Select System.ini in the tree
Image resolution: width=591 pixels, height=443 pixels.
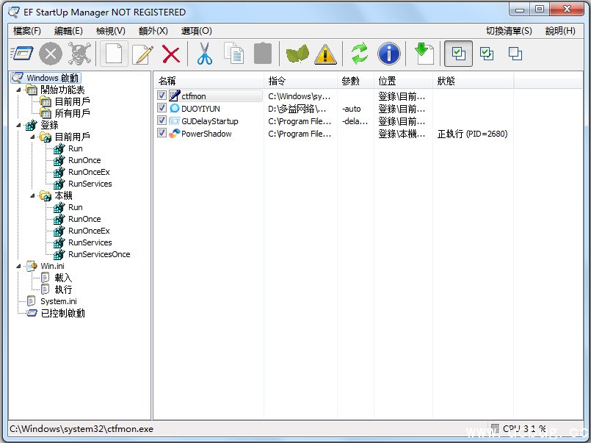tap(58, 301)
